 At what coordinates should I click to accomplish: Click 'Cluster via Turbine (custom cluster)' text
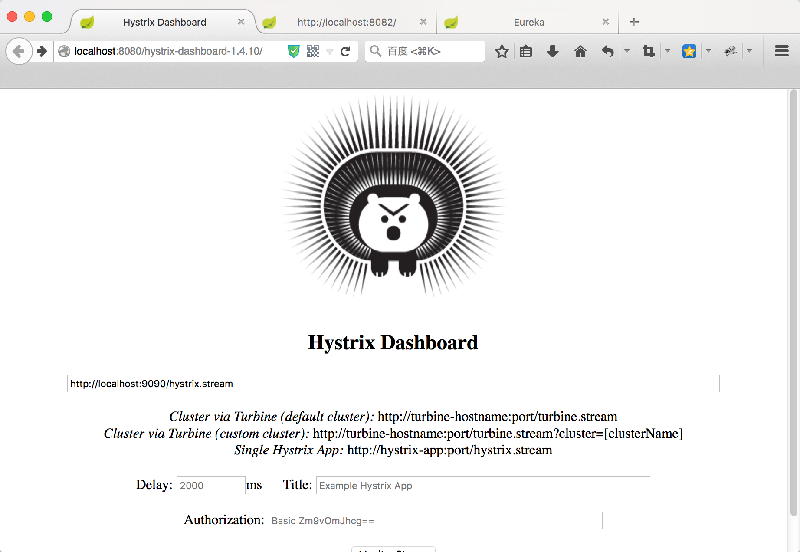[207, 434]
